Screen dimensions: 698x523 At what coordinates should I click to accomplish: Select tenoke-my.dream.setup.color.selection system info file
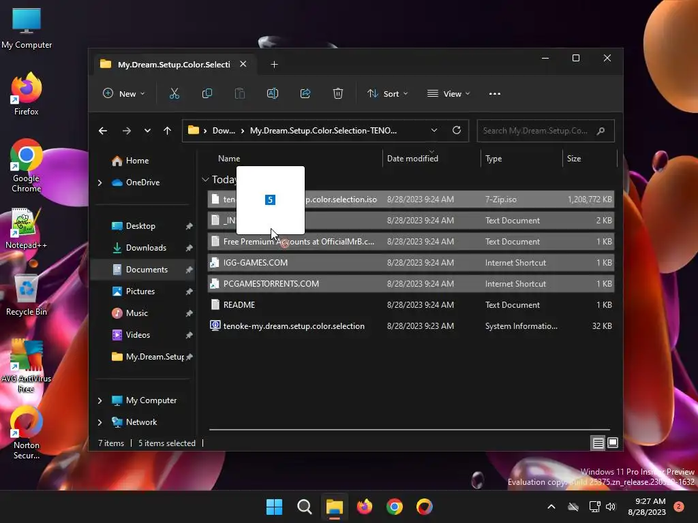pyautogui.click(x=411, y=326)
